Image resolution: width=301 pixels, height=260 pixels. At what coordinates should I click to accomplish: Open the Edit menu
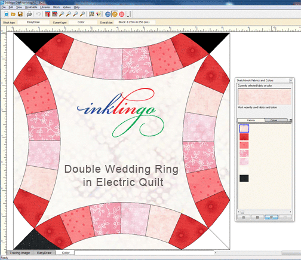(11, 7)
